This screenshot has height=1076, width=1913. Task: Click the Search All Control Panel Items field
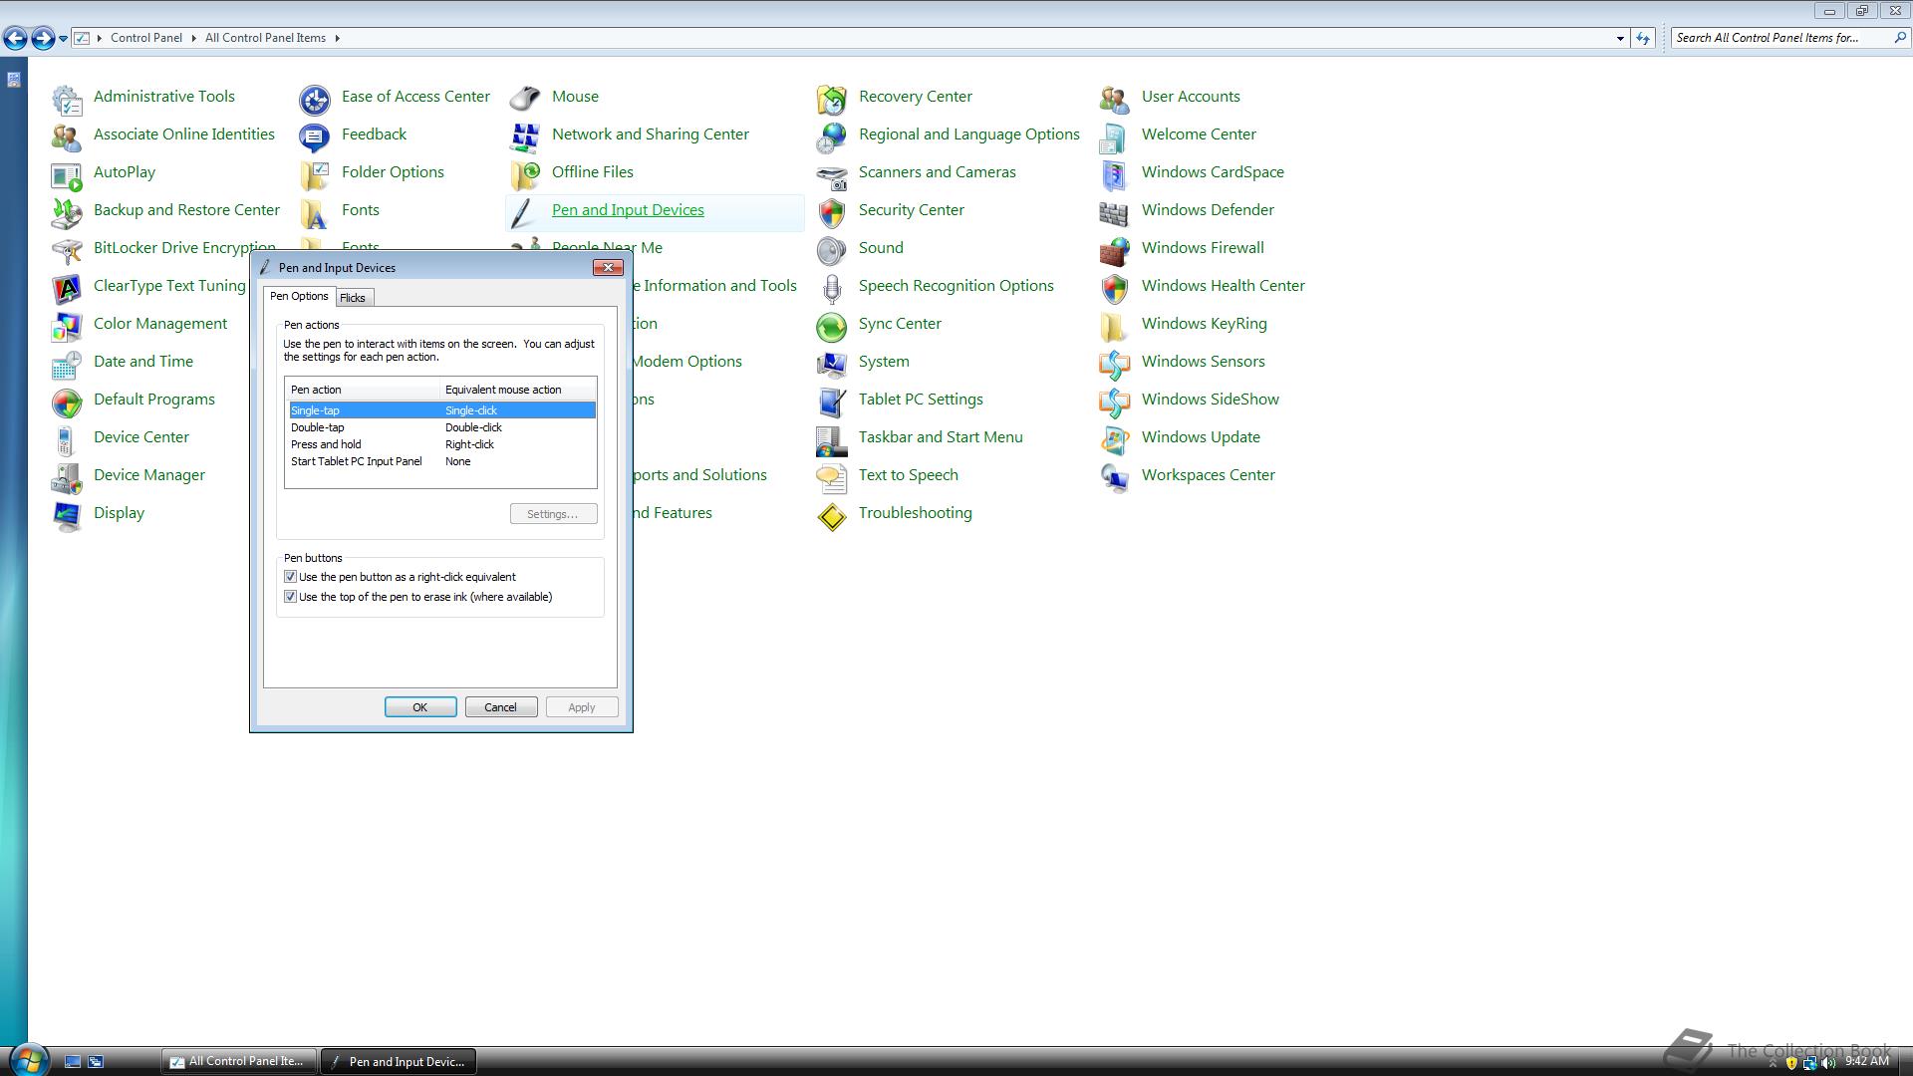(x=1778, y=38)
